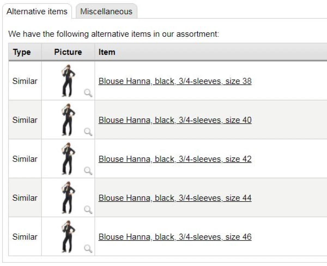Click magnifier icon for size 46 blouse
Screen dimensions: 327x266
(x=88, y=249)
